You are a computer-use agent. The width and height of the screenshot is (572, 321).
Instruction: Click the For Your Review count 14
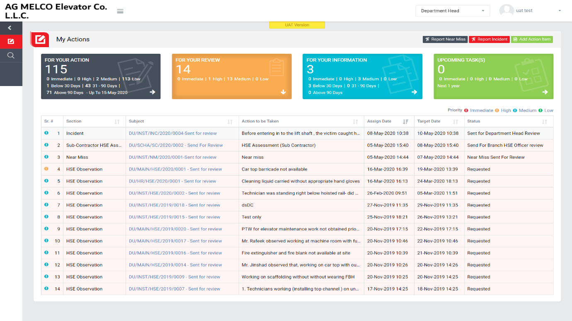183,69
